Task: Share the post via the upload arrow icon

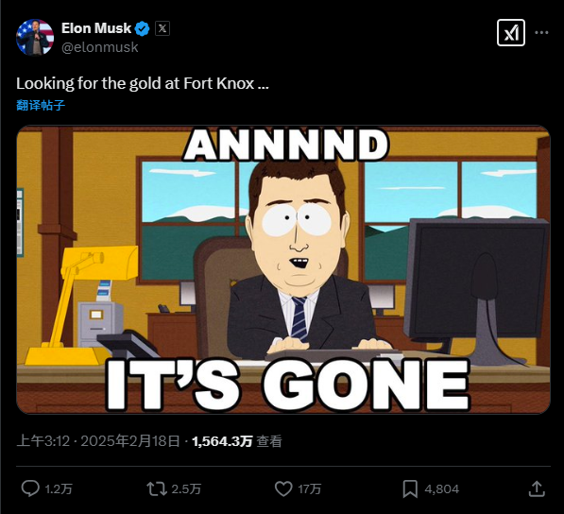Action: tap(537, 489)
